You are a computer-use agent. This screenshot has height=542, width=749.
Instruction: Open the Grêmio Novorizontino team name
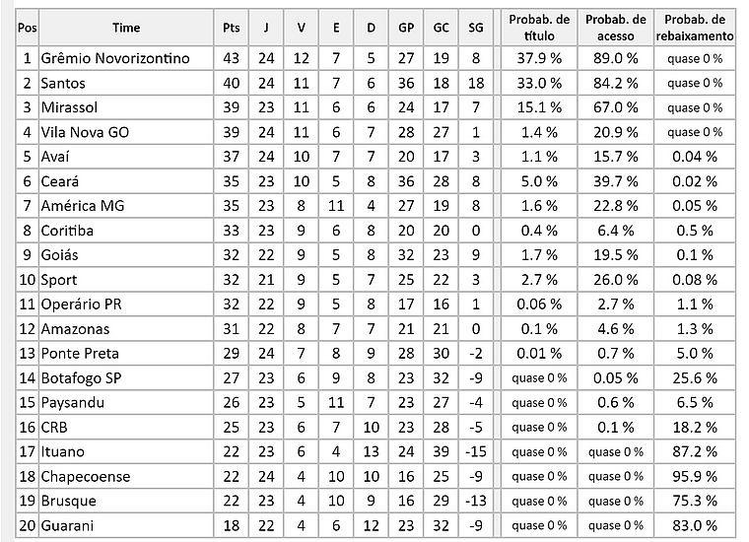(x=114, y=59)
